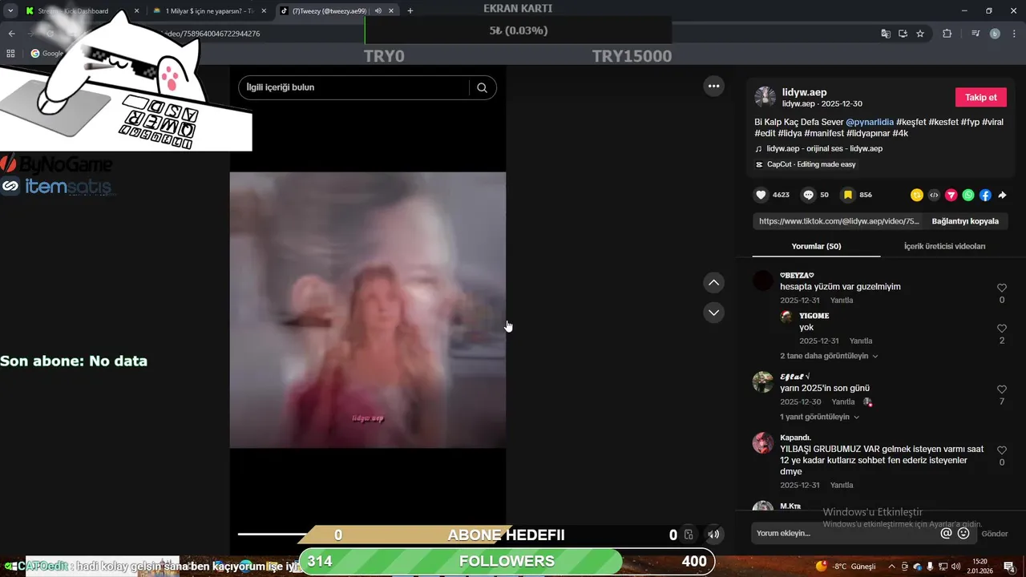Like YIGOME's reply 'yok' with heart

(x=1002, y=329)
